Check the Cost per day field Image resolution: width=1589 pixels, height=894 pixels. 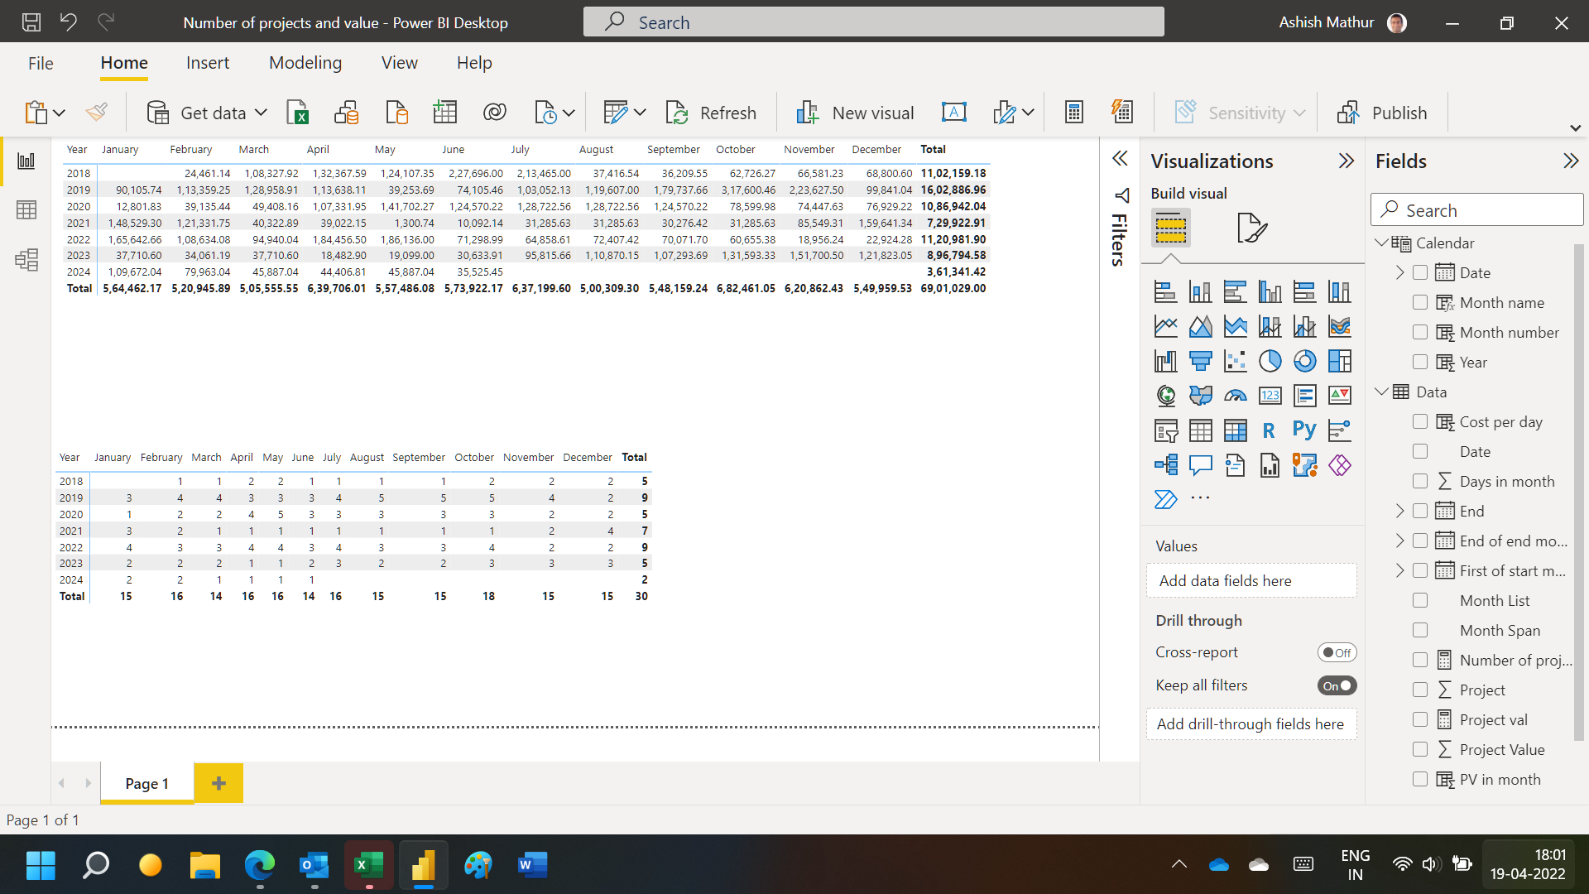(1420, 422)
